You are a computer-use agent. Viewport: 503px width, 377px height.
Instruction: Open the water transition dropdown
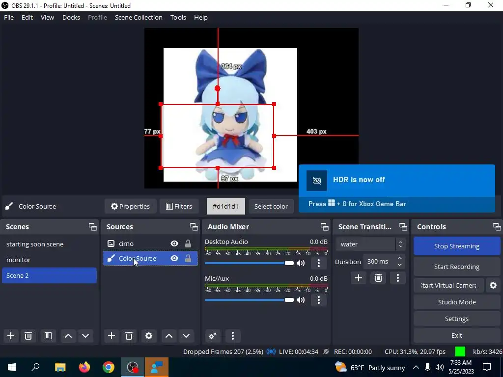370,244
